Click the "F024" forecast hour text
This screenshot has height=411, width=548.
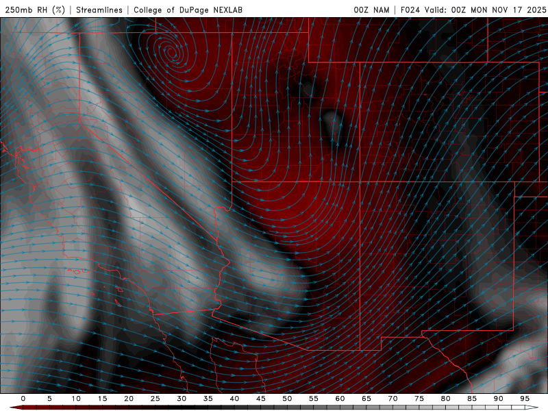coord(410,10)
